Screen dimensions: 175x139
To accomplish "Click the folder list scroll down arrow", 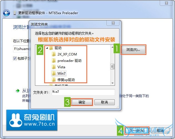I will point(112,83).
